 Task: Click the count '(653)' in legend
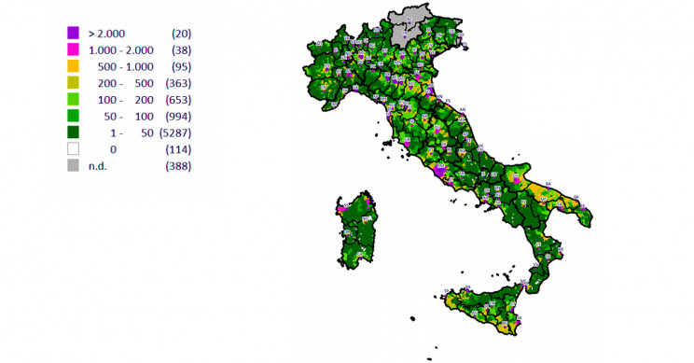point(178,100)
